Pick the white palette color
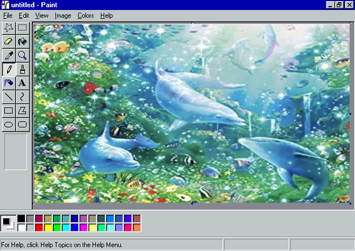This screenshot has width=355, height=251. (x=21, y=227)
